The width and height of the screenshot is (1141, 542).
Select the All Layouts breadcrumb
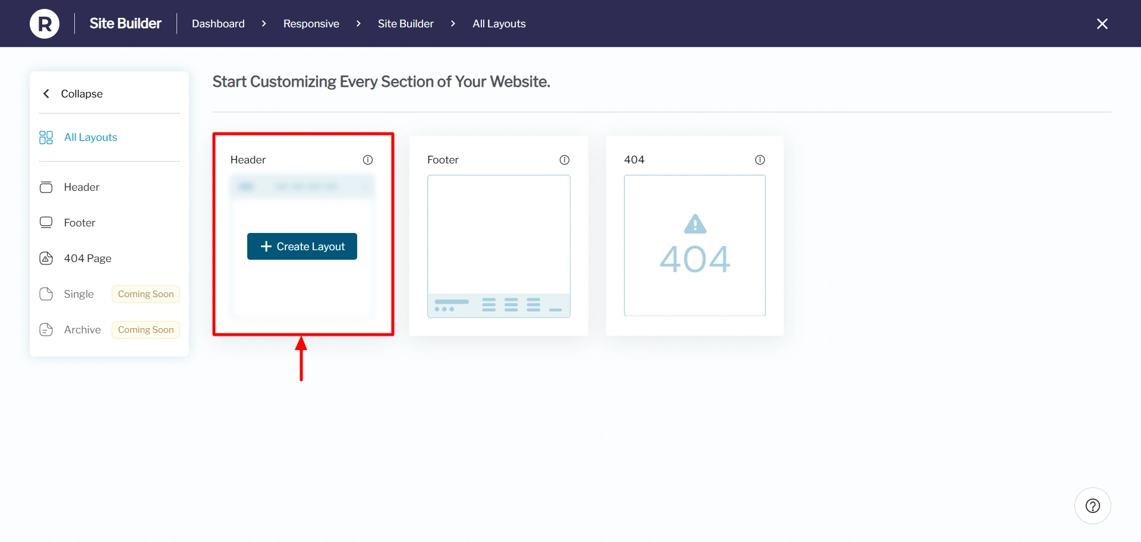click(499, 24)
